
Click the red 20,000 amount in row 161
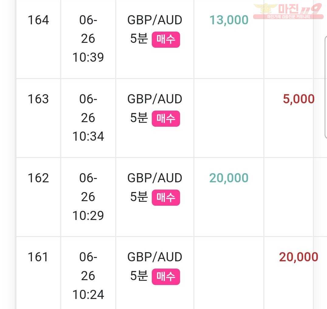(299, 257)
